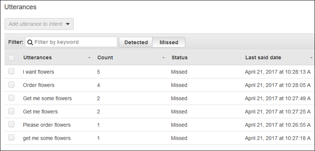Tick the select-all checkbox in the table header
Image resolution: width=315 pixels, height=151 pixels.
point(11,58)
